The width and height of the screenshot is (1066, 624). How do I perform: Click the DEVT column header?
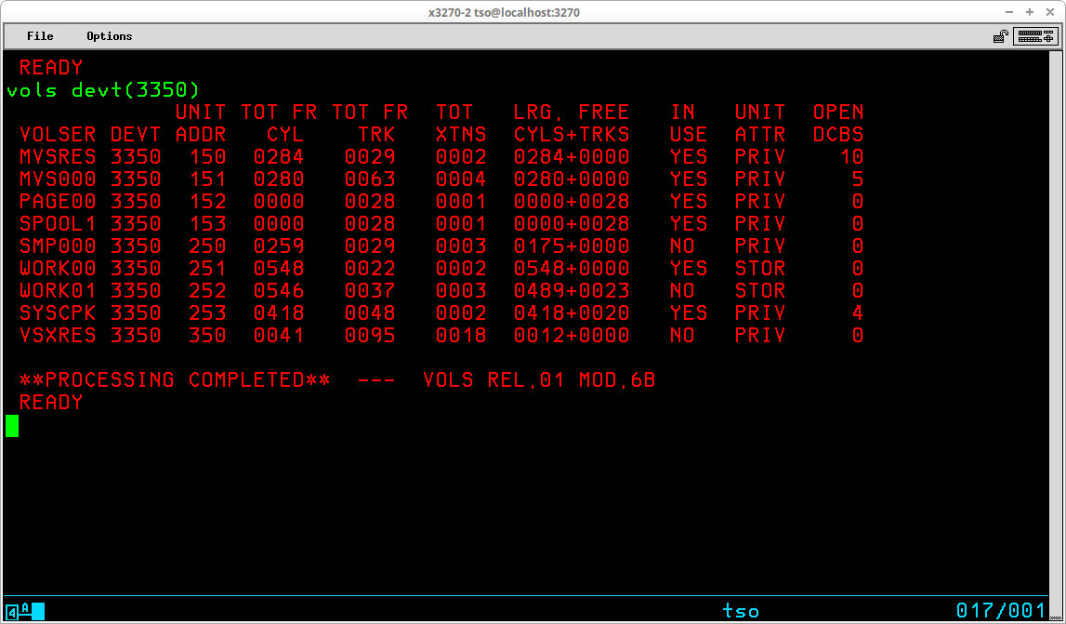(136, 134)
